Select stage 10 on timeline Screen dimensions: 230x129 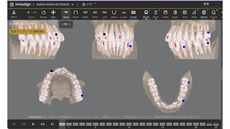tap(129, 124)
